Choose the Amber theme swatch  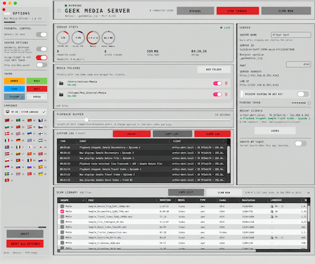[14, 81]
